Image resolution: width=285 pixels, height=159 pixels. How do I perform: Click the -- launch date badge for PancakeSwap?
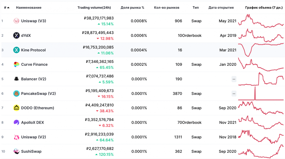(234, 94)
